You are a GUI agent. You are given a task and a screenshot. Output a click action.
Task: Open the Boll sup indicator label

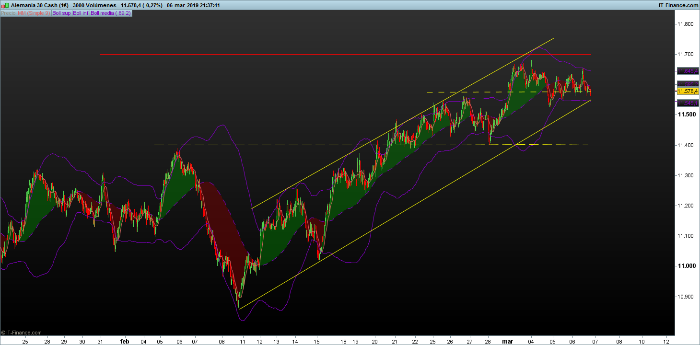[61, 13]
